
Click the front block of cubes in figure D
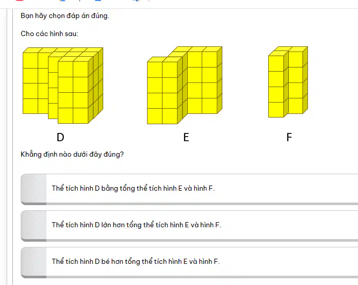point(75,90)
